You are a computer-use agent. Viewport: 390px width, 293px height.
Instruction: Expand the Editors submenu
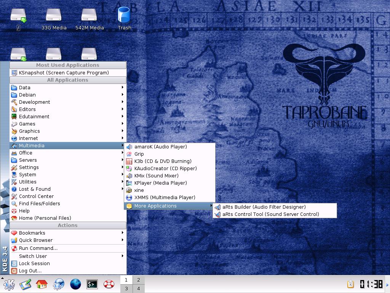pyautogui.click(x=68, y=109)
